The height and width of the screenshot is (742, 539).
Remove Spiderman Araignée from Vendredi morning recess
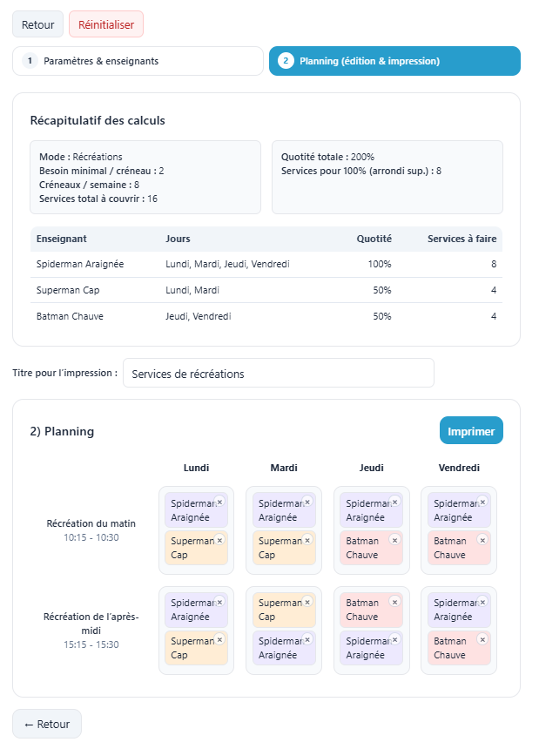pos(482,503)
